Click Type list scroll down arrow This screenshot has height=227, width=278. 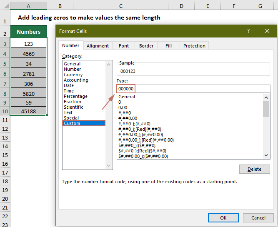point(266,155)
